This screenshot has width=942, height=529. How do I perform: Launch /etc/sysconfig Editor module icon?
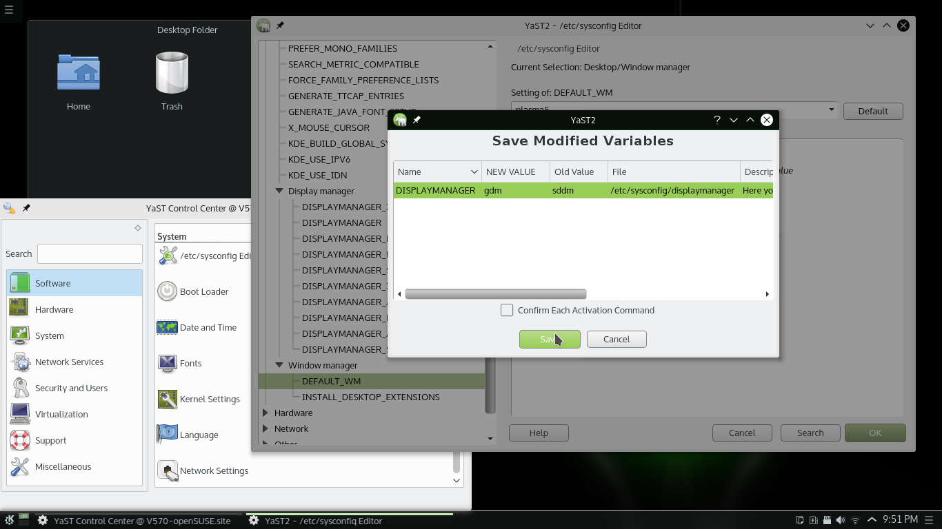(168, 256)
